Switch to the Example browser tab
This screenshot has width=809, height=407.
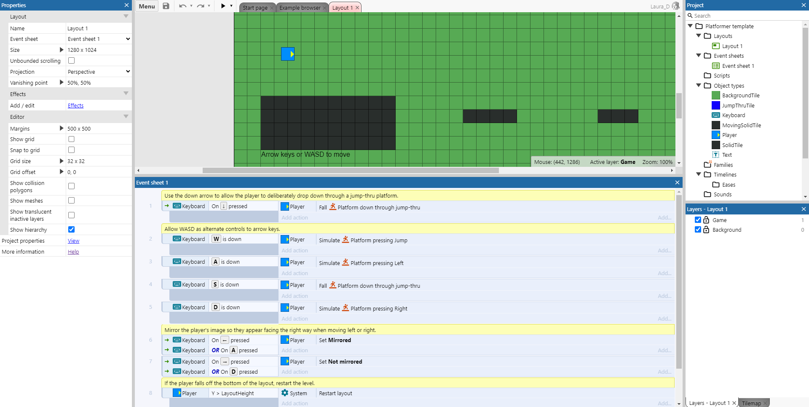(300, 8)
